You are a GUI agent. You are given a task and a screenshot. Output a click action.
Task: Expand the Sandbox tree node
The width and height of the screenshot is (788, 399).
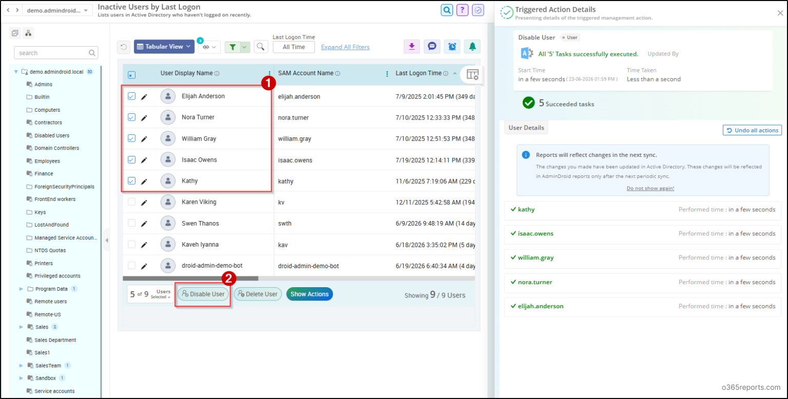point(21,378)
